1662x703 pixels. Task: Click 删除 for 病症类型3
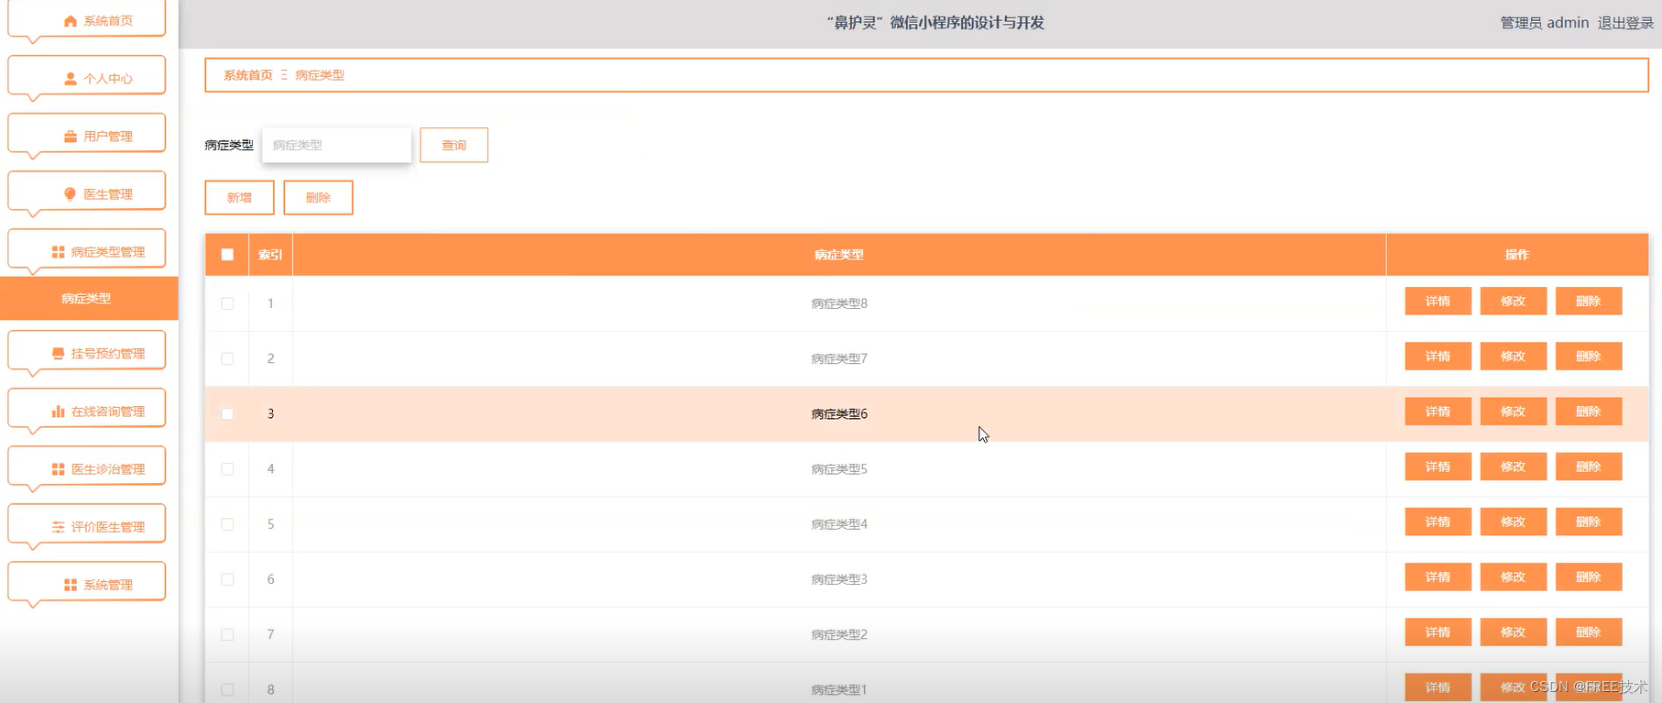pos(1588,577)
